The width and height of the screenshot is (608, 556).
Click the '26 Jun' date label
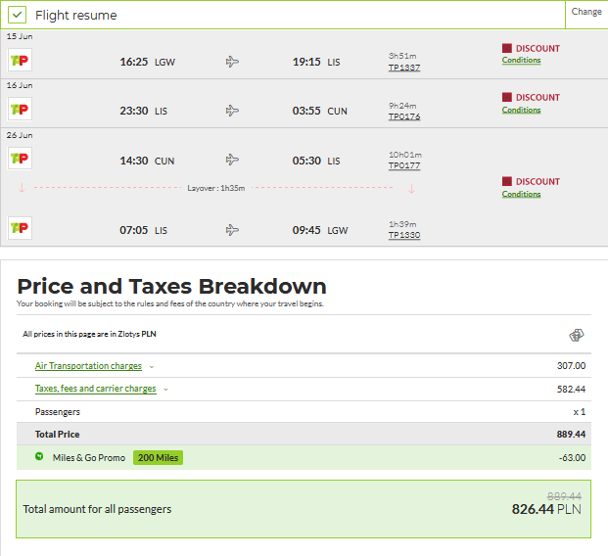[x=20, y=135]
